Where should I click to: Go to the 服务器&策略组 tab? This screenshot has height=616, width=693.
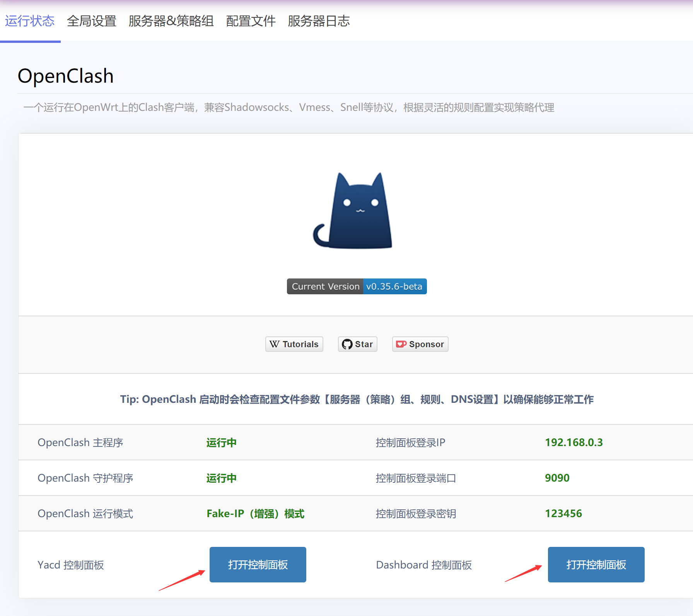click(x=171, y=21)
